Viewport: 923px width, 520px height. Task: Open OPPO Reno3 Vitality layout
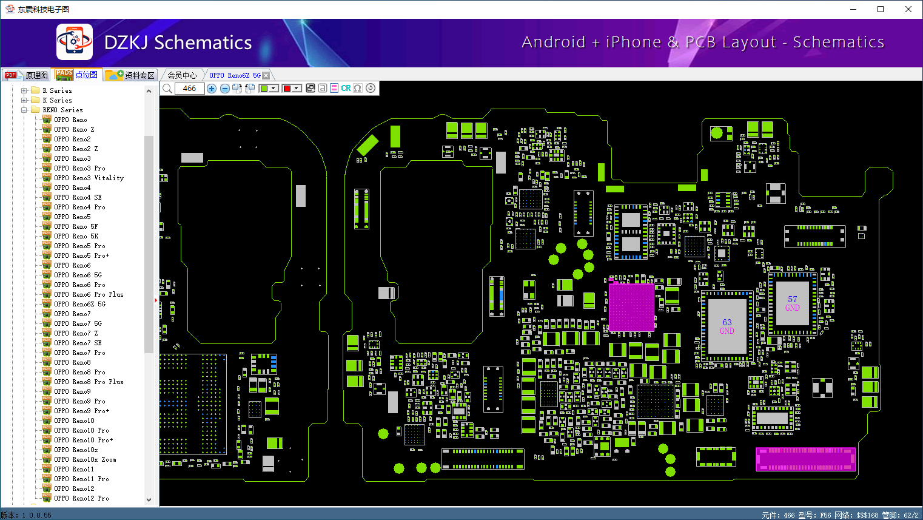(89, 178)
